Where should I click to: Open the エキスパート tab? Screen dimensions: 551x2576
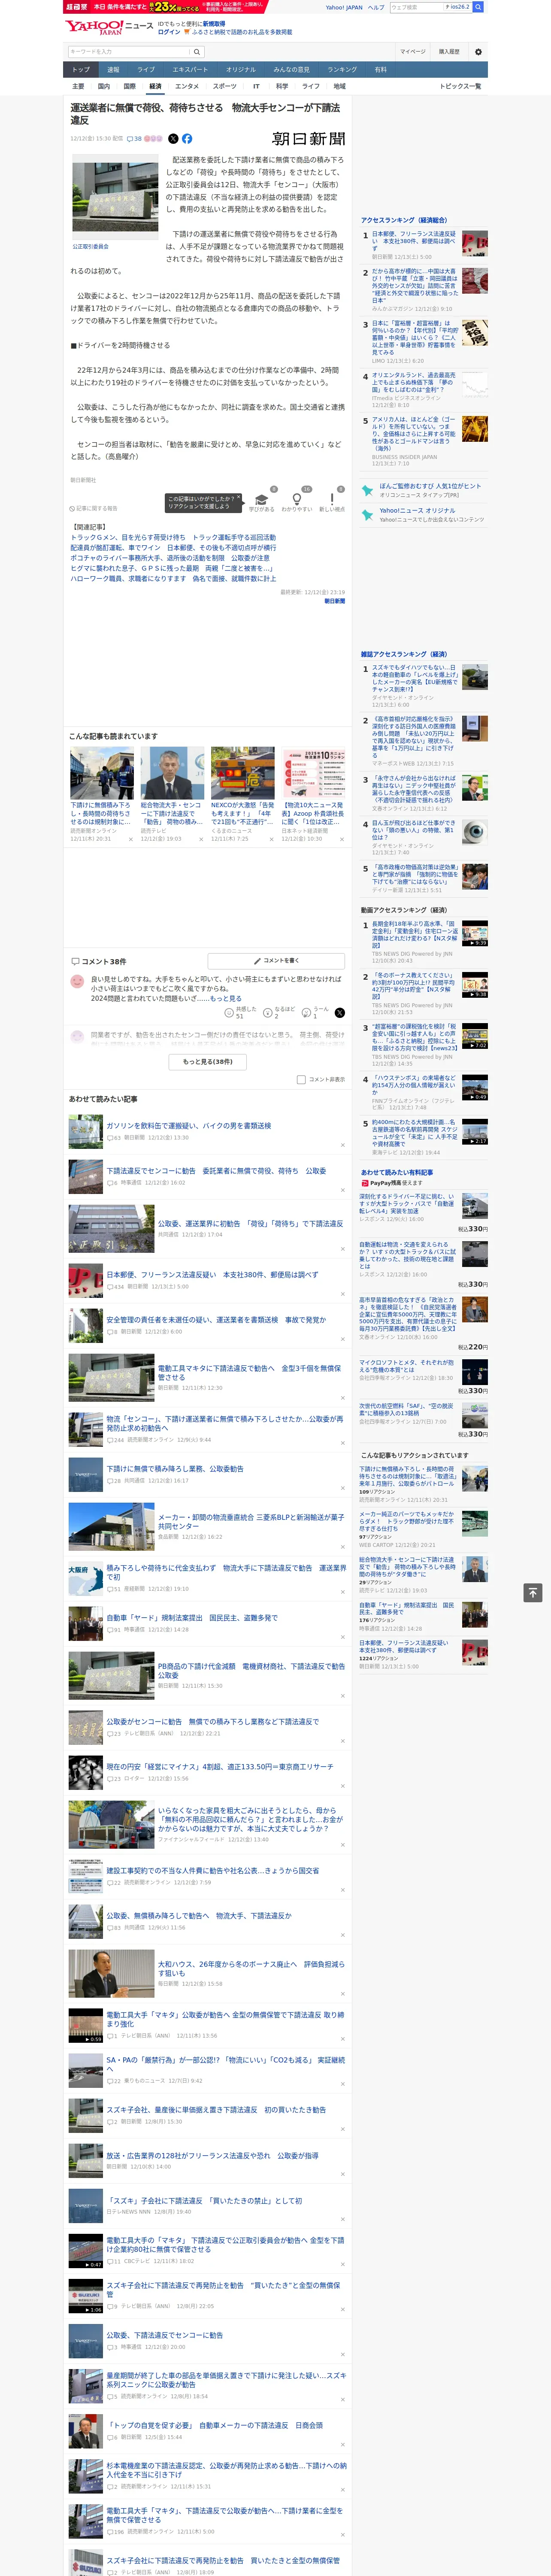click(190, 69)
